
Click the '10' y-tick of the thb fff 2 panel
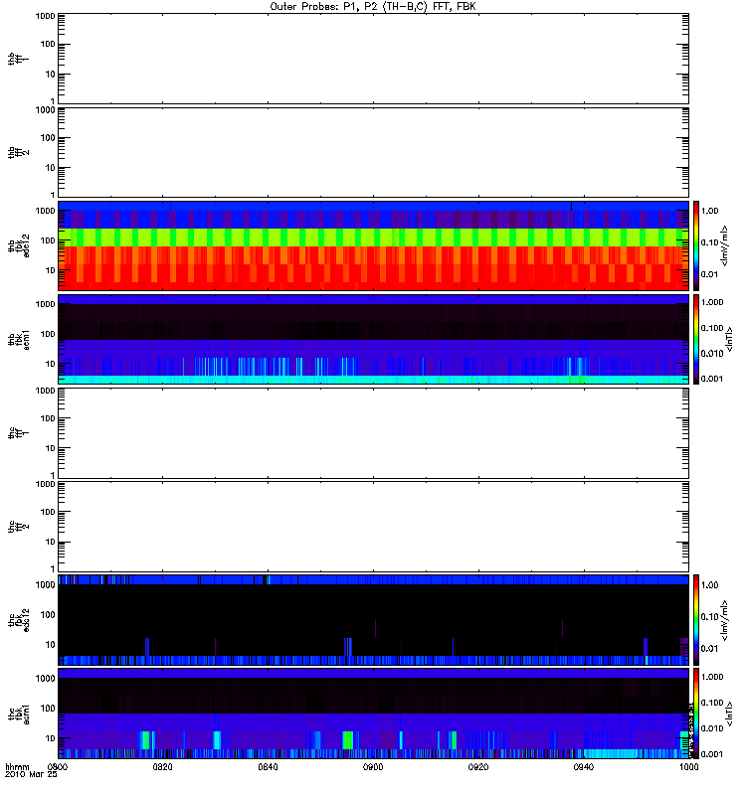tap(51, 168)
